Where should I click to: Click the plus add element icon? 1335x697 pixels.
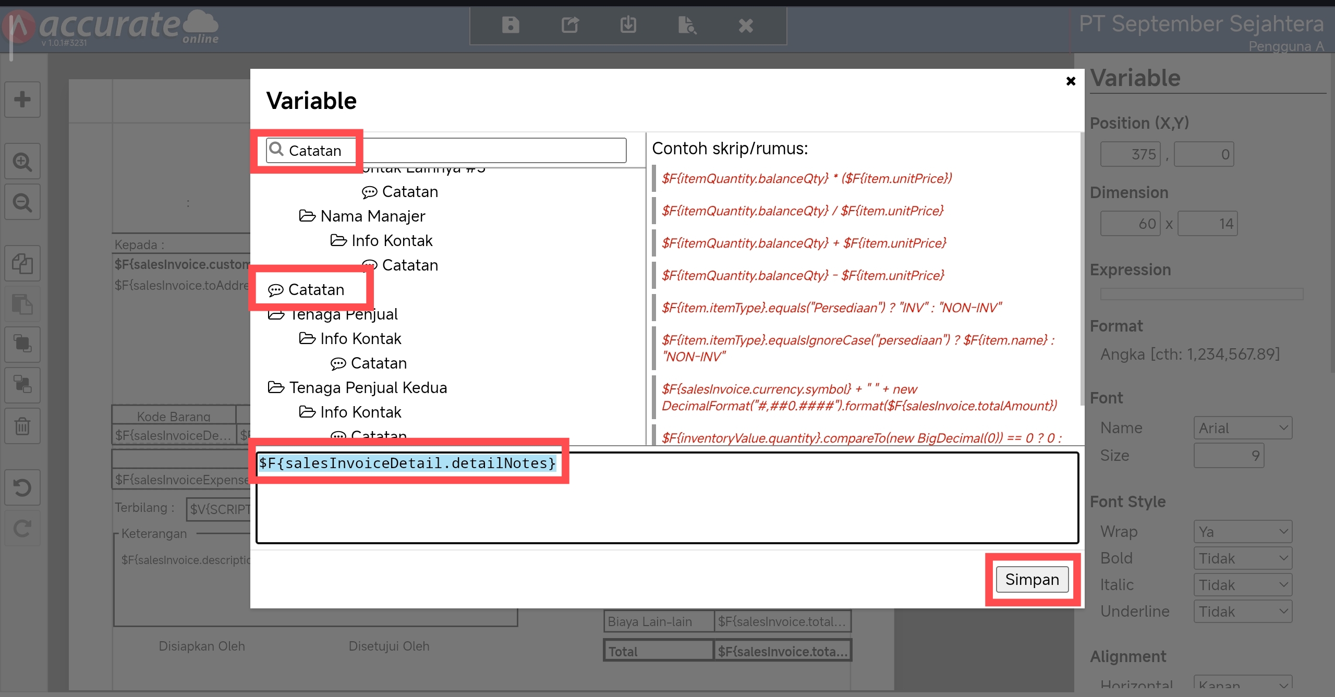point(22,99)
